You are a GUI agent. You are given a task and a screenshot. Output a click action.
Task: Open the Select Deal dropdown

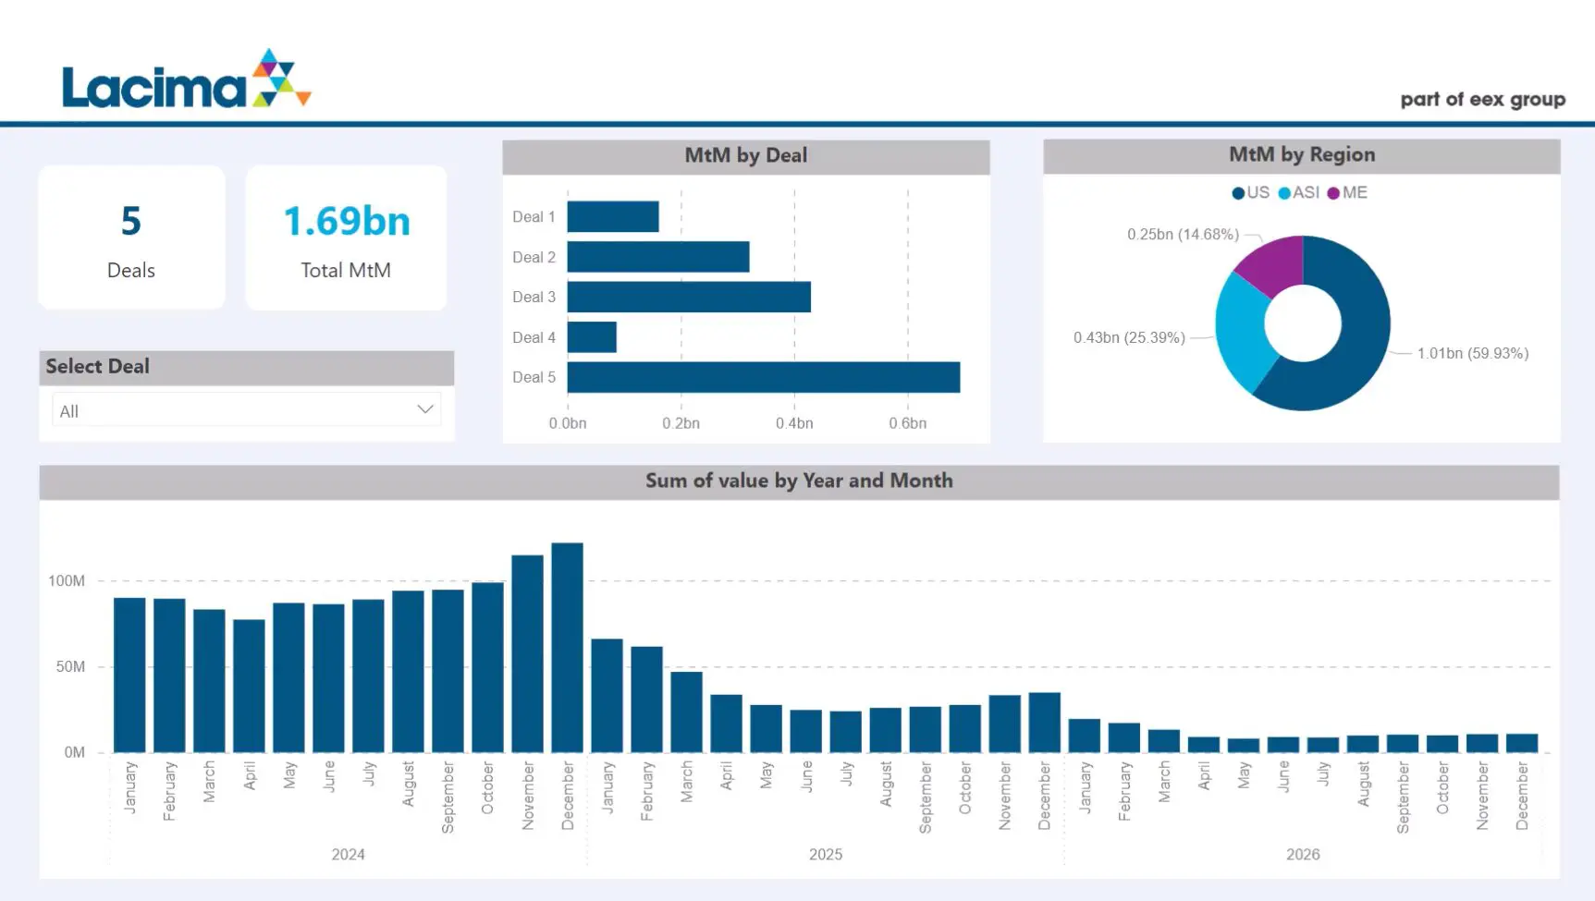[246, 410]
